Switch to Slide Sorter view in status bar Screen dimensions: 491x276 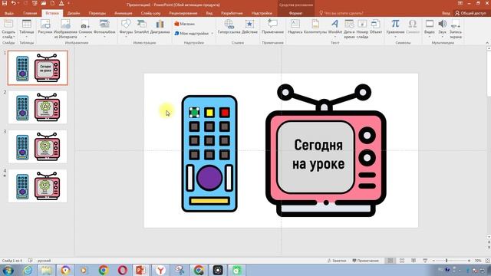pos(402,261)
